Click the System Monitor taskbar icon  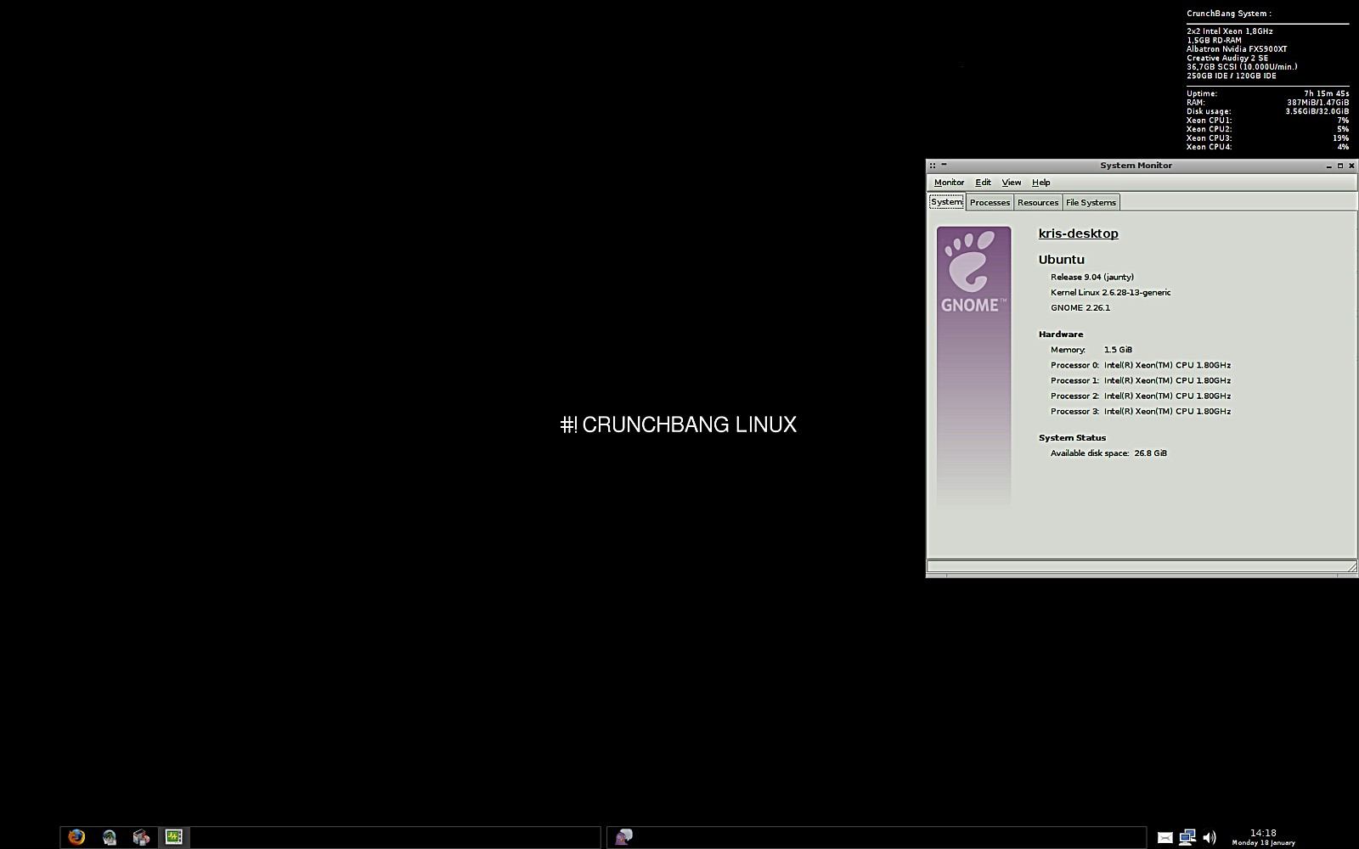[x=173, y=837]
